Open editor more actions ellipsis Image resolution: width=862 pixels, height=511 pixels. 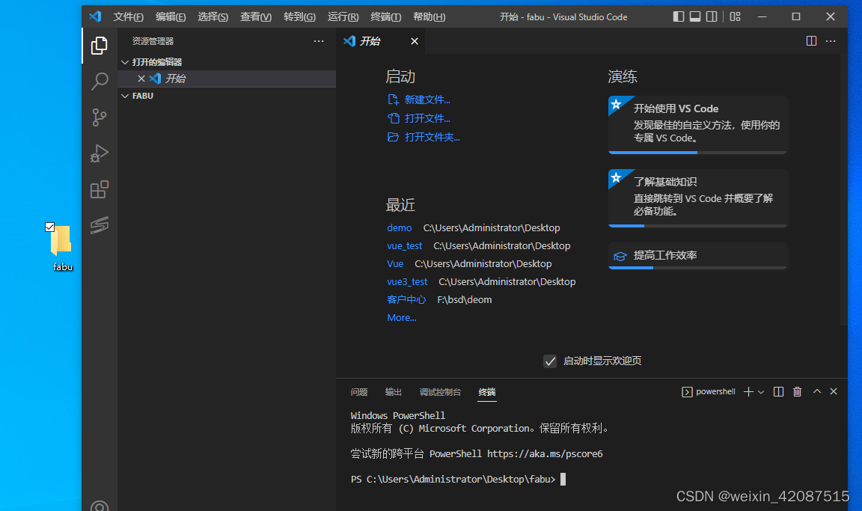[x=831, y=40]
